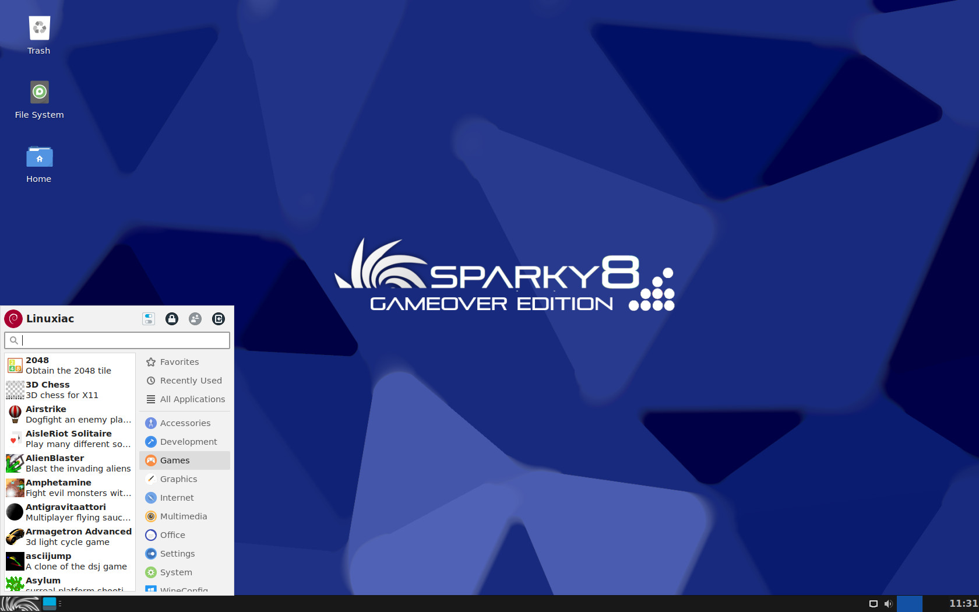This screenshot has width=979, height=612.
Task: Select the Accessories category
Action: [x=185, y=423]
